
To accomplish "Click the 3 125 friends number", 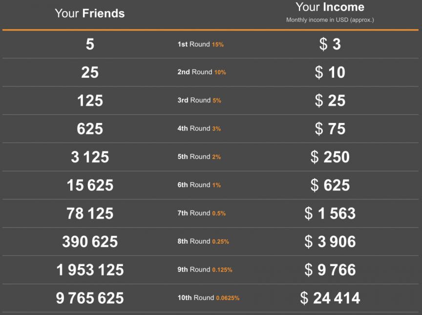I will pos(90,157).
